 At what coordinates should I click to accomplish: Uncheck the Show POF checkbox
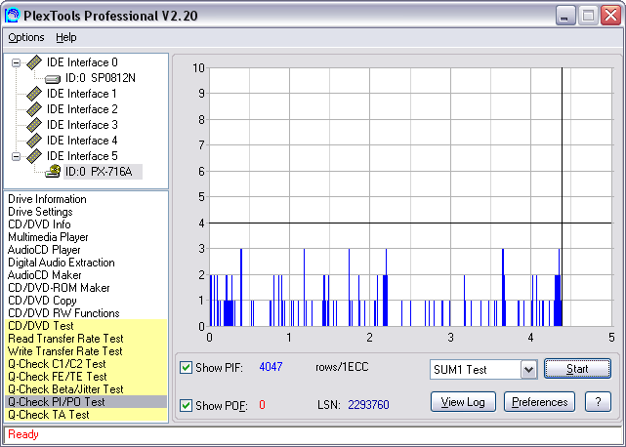pos(186,405)
